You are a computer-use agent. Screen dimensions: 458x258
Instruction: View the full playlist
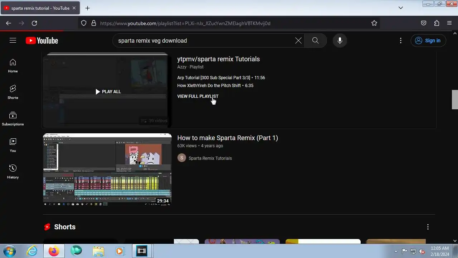(x=198, y=96)
